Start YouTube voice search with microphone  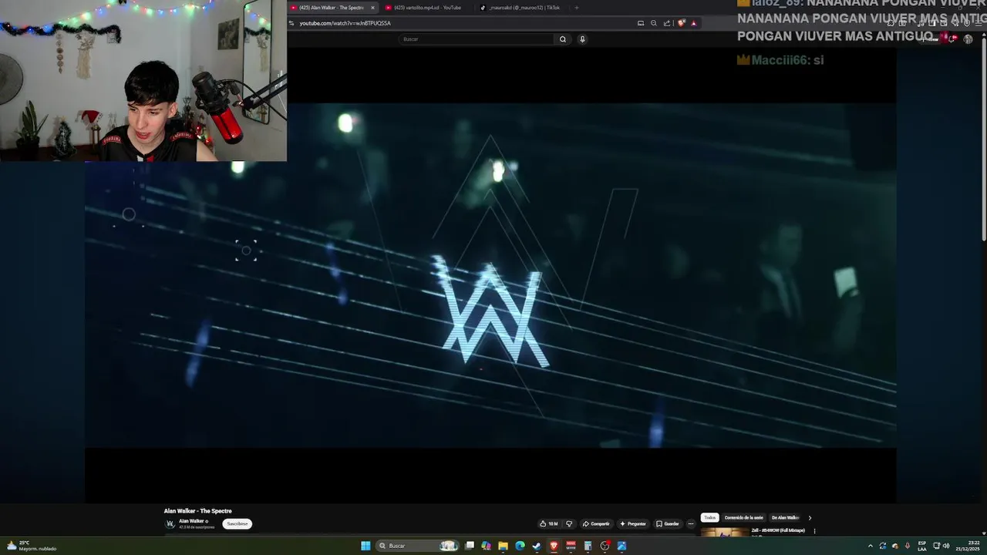point(582,39)
